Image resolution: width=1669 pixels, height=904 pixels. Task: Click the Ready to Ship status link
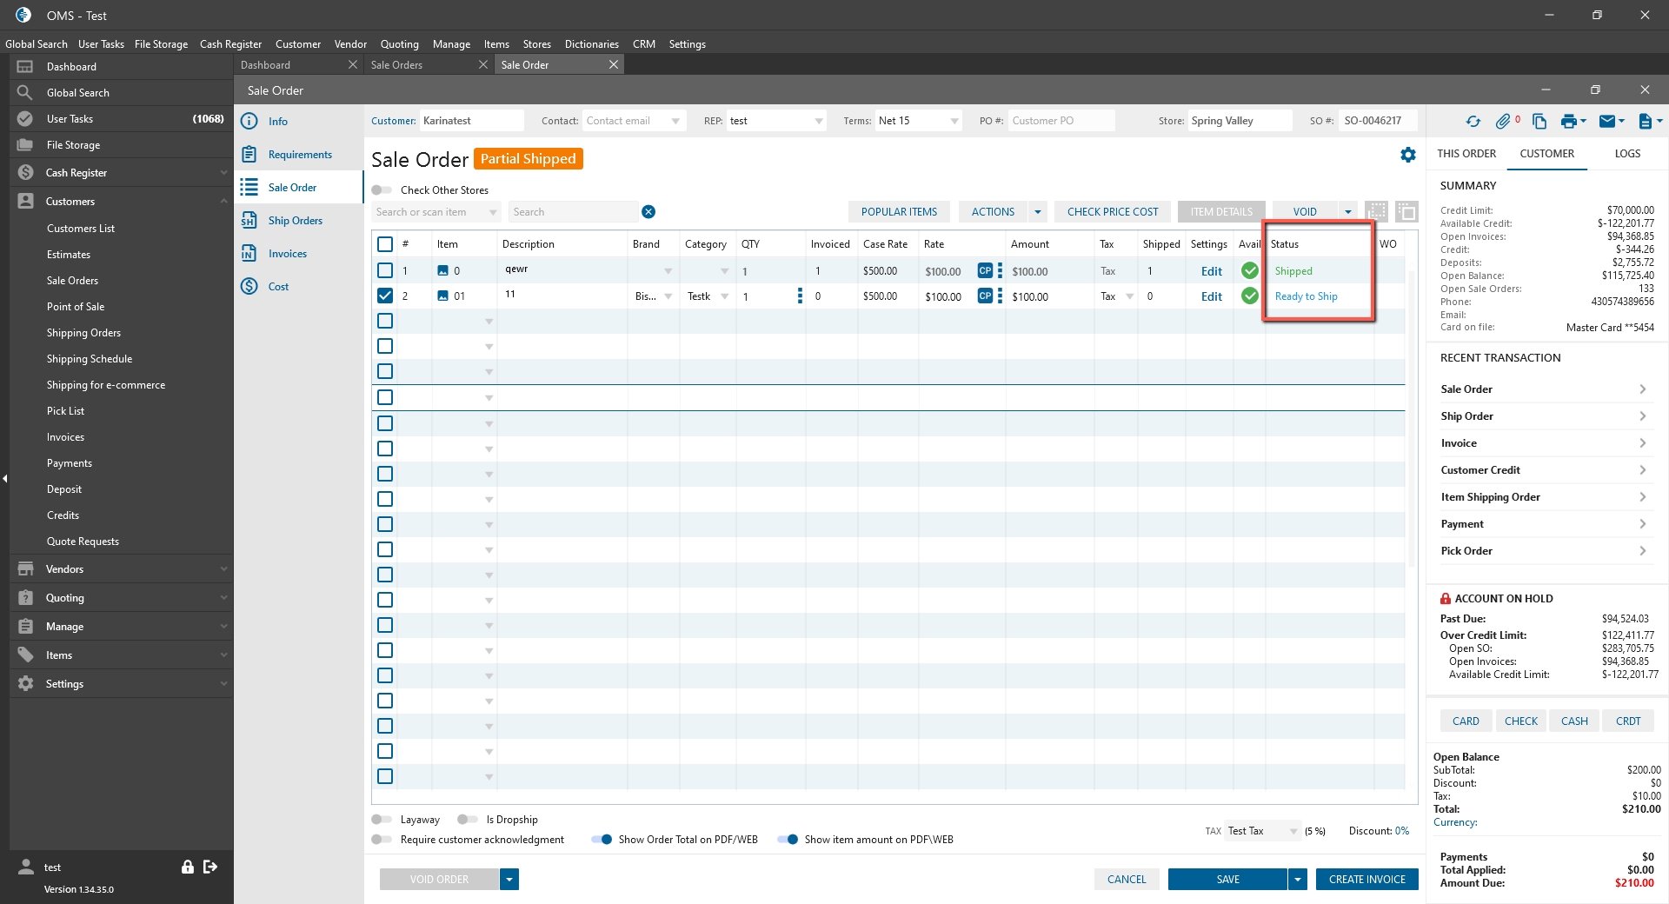click(x=1306, y=296)
